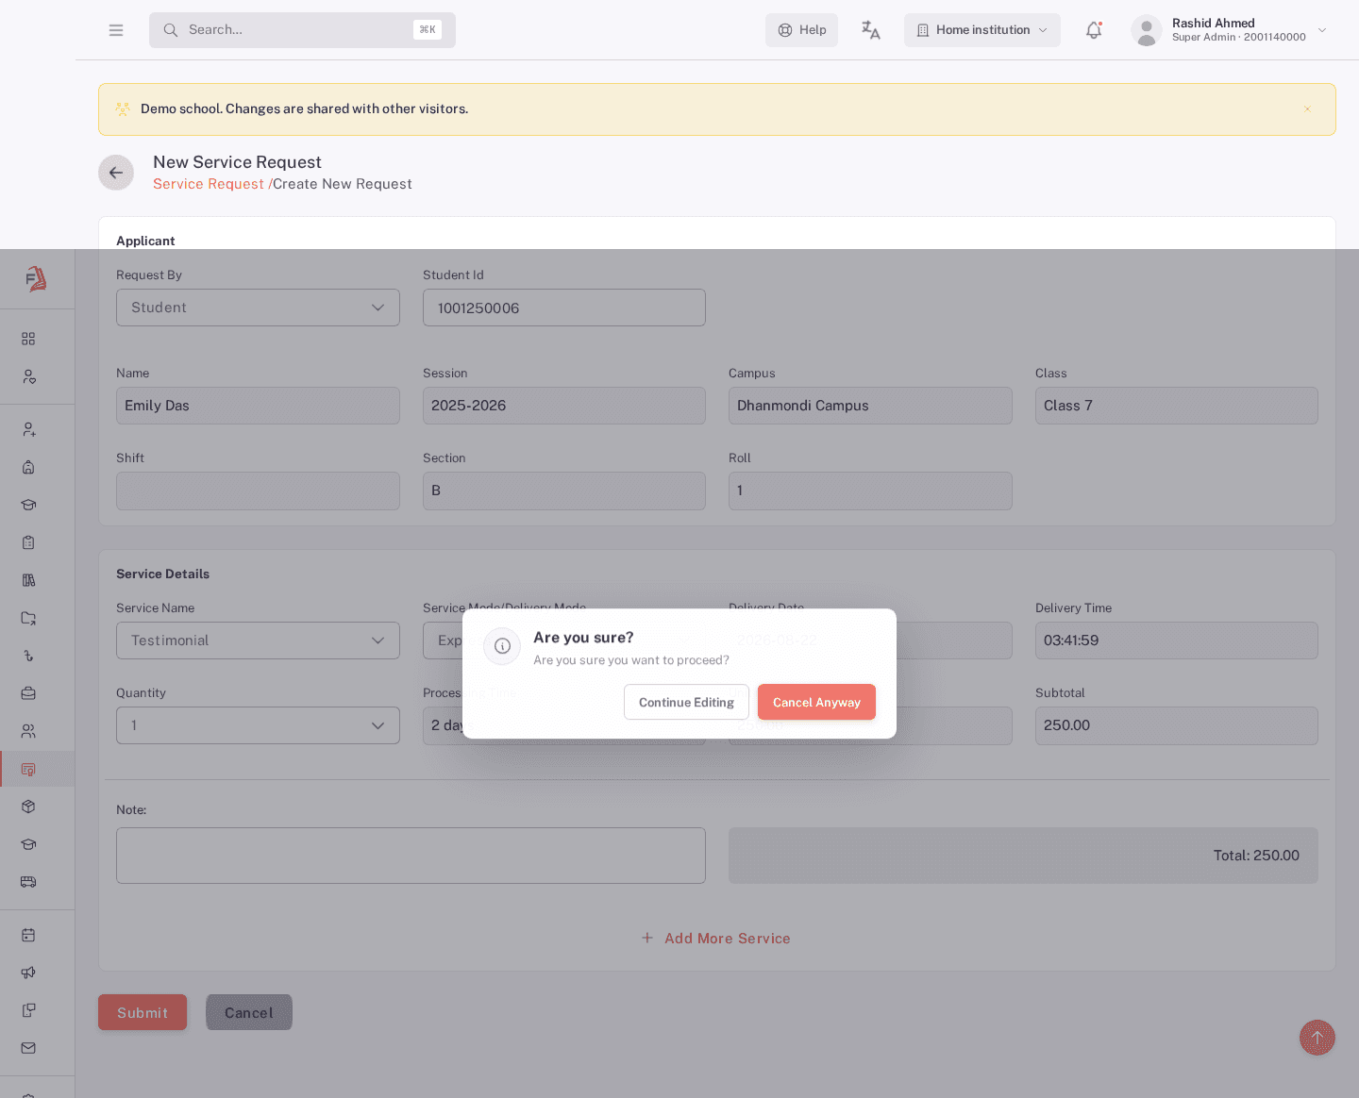Click the back arrow beside New Service Request
This screenshot has height=1098, width=1359.
click(x=116, y=173)
